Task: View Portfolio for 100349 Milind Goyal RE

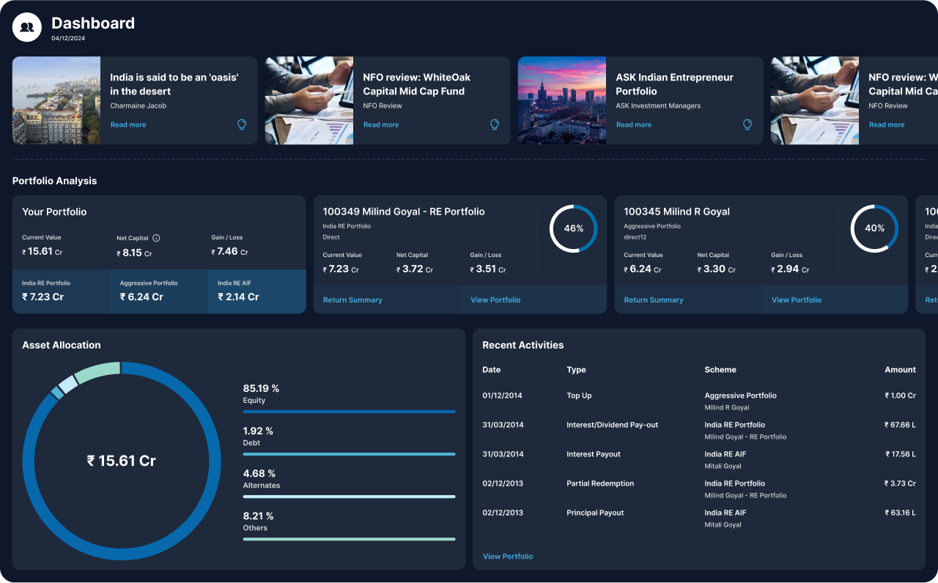Action: [495, 300]
